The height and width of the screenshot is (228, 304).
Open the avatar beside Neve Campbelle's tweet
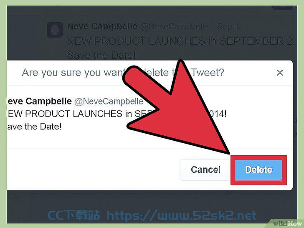[55, 30]
